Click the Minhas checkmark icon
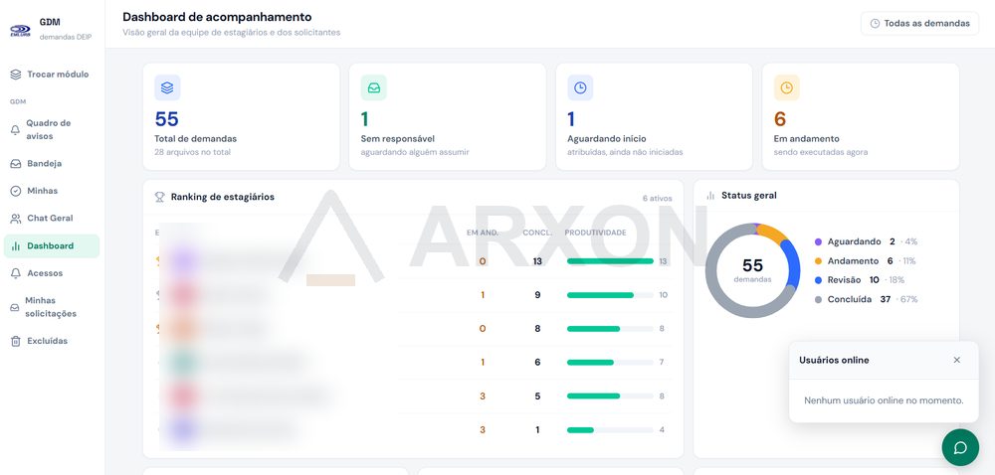Screen dimensions: 995x475 16,191
